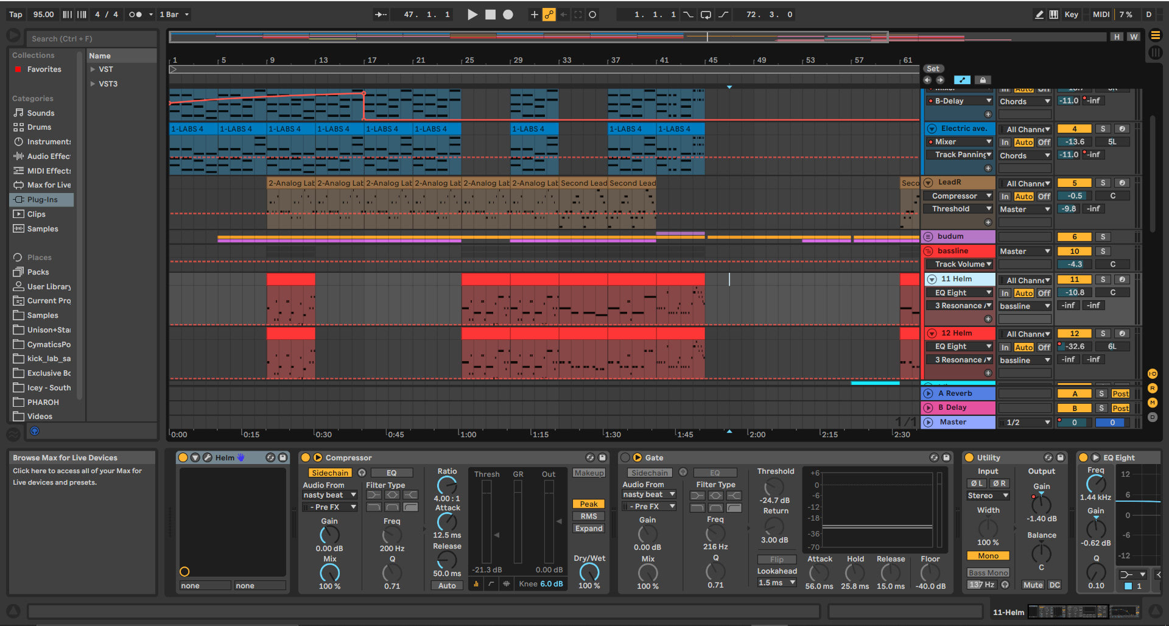
Task: Jump to previous locator arrow
Action: tap(927, 80)
